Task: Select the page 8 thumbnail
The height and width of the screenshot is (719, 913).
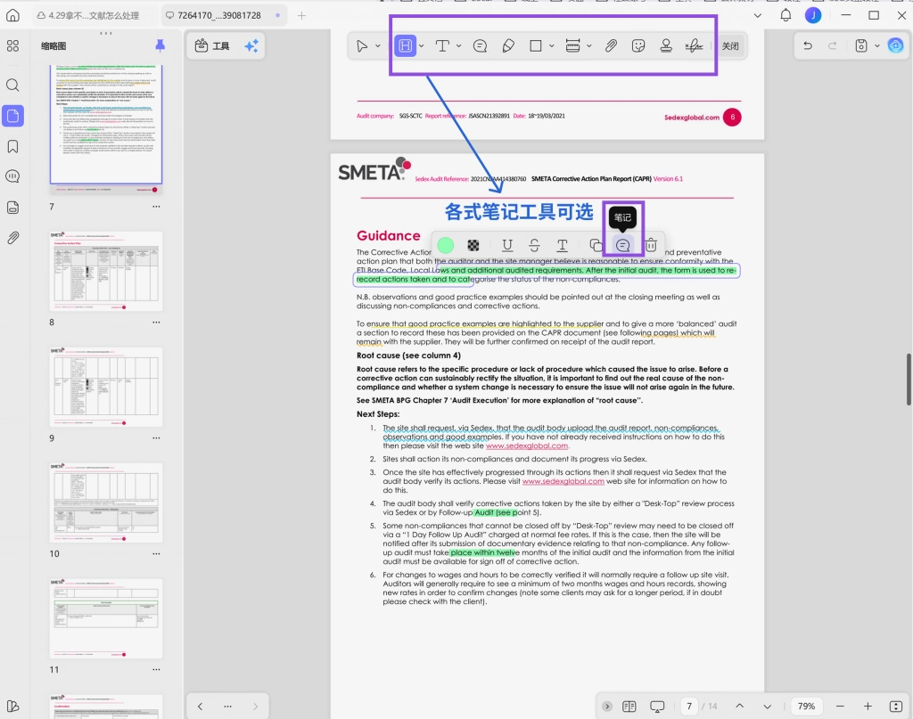Action: [106, 271]
